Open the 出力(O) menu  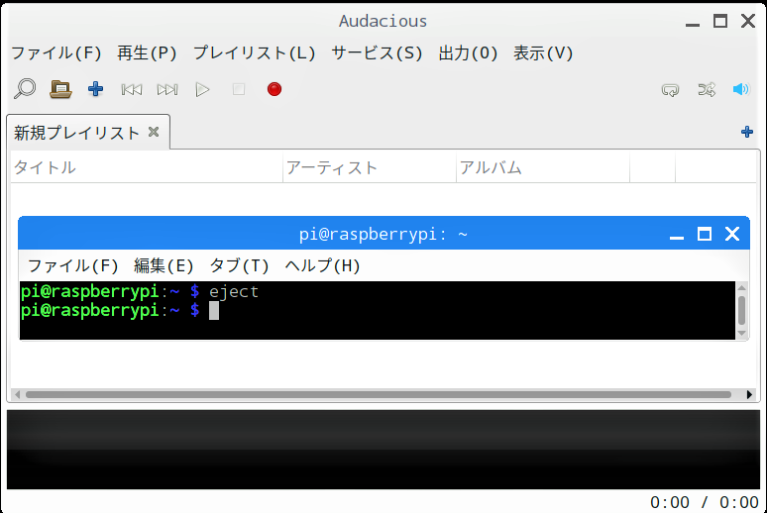click(x=468, y=52)
